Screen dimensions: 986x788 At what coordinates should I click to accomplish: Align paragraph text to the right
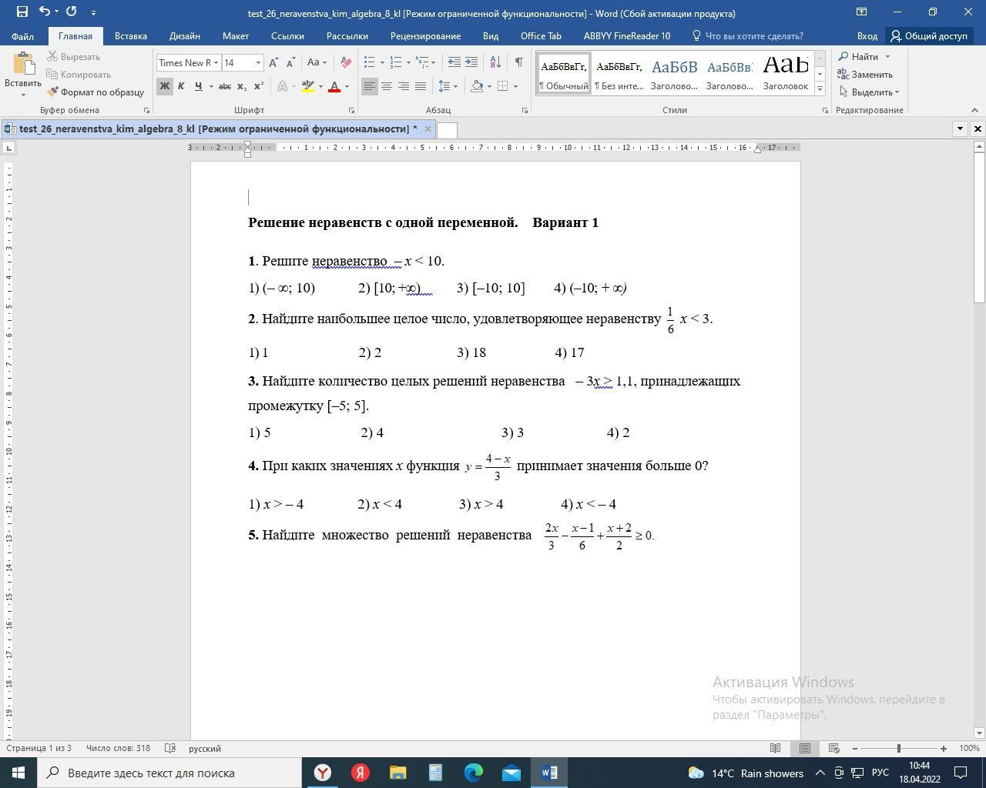pyautogui.click(x=404, y=86)
